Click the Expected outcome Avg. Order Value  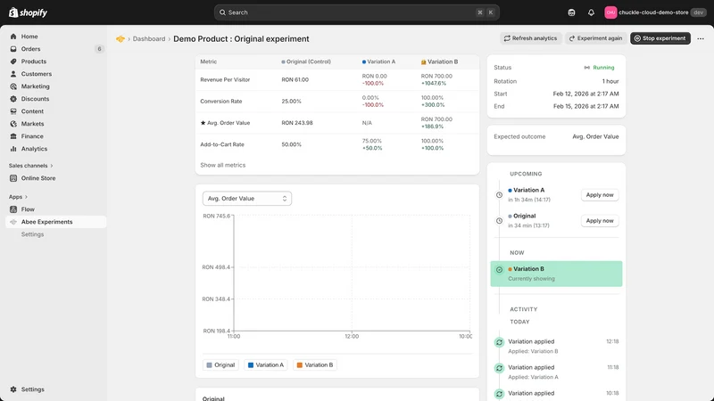[x=595, y=136]
